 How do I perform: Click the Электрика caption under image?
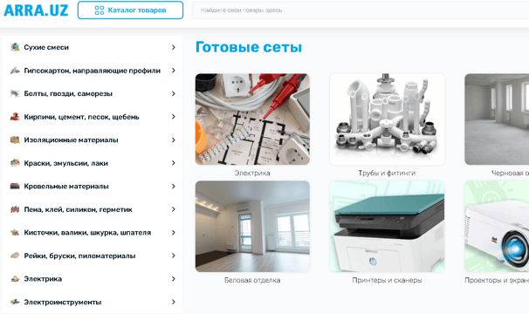(x=252, y=173)
